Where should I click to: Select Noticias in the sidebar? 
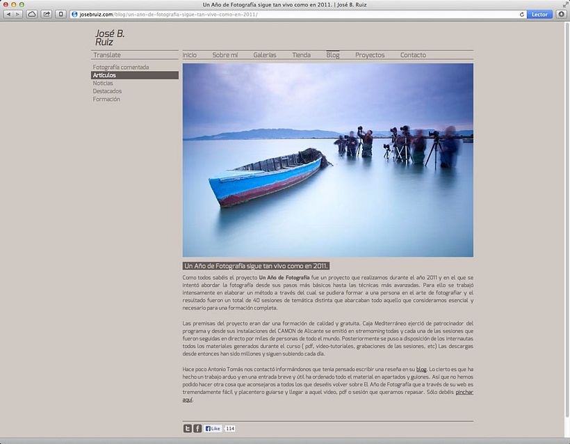(103, 83)
